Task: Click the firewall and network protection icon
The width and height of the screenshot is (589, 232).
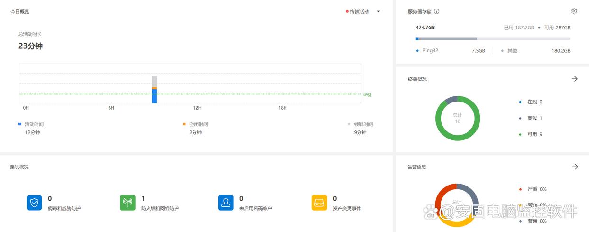Action: (128, 203)
